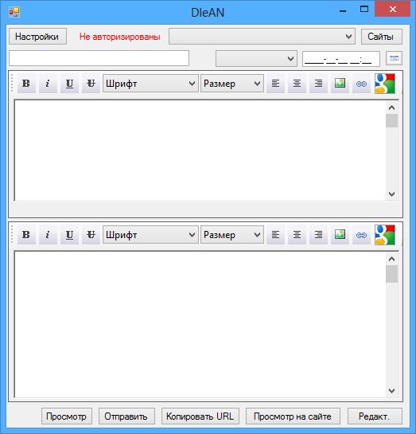Click Bold in the lower editor toolbar
Viewport: 416px width, 434px height.
coord(26,235)
